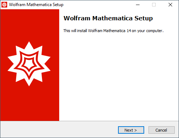Screen dimensions: 179x138
Task: Click the bold Wolfram Mathematica Setup heading
Action: pos(108,18)
